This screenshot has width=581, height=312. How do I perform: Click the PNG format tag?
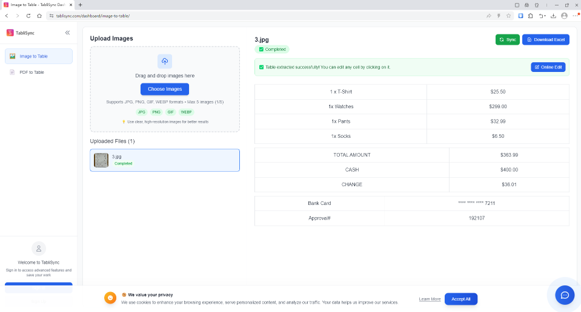pos(156,112)
